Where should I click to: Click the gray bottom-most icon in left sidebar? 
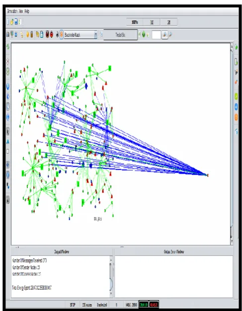click(x=8, y=200)
